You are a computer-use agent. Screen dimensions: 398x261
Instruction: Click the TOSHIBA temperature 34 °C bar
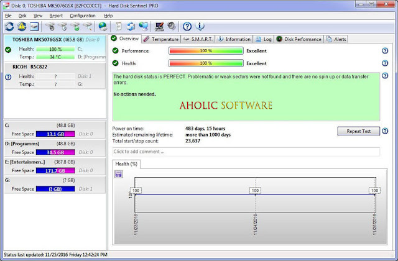(55, 57)
